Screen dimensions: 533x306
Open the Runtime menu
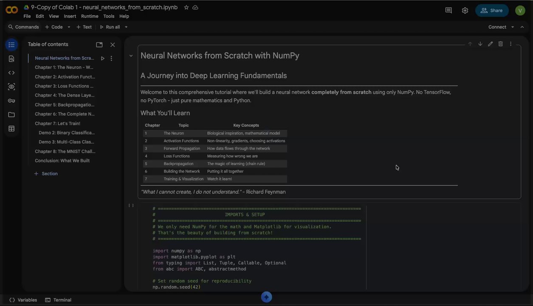pos(90,16)
